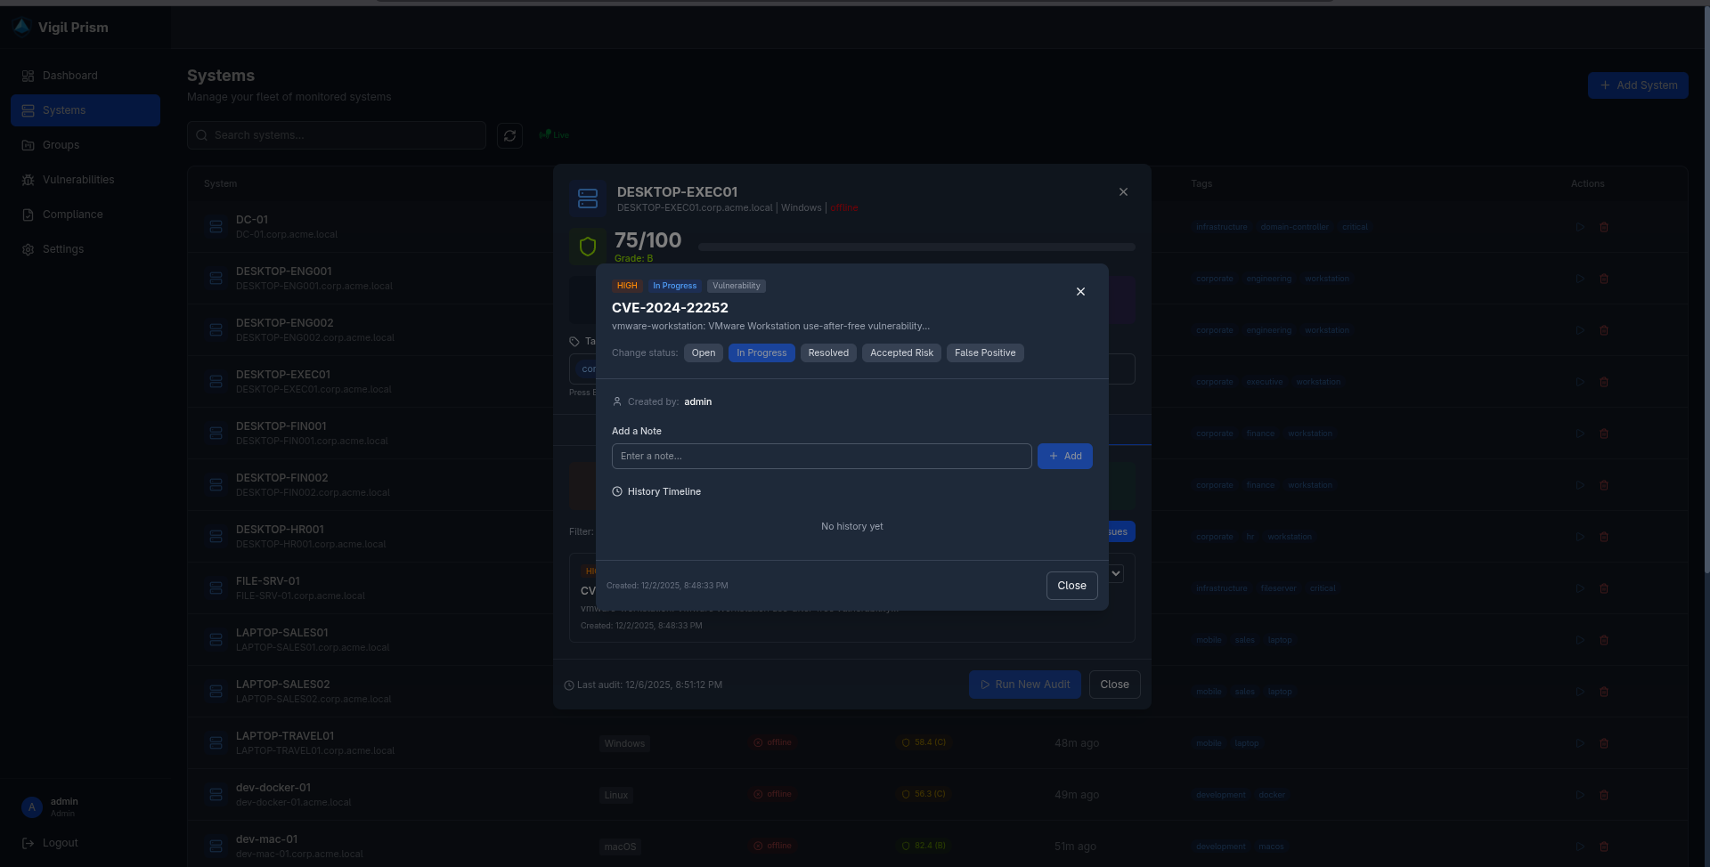1710x867 pixels.
Task: Click the admin avatar icon at bottom left
Action: pos(31,807)
